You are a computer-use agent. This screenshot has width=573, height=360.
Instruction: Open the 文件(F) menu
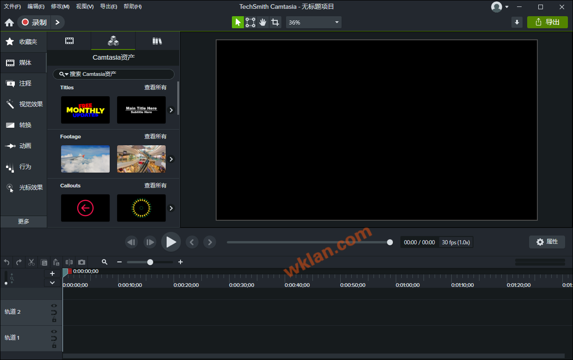tap(12, 6)
